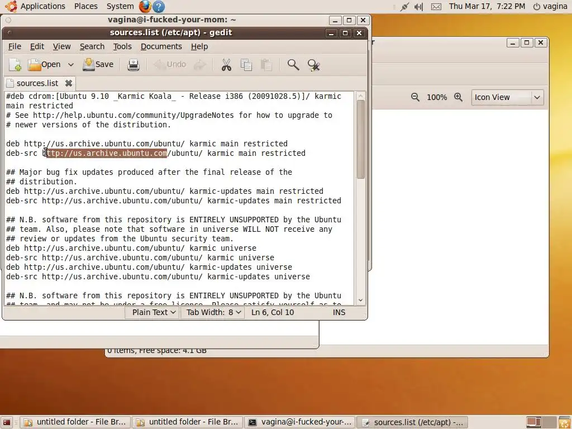Switch to sources.list gedit taskbar entry
The image size is (572, 429).
pos(412,422)
